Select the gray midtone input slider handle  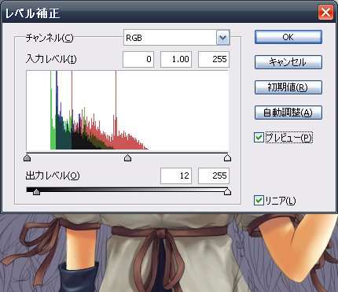point(127,158)
